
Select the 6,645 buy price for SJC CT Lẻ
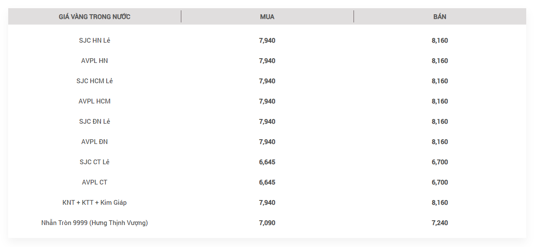267,162
